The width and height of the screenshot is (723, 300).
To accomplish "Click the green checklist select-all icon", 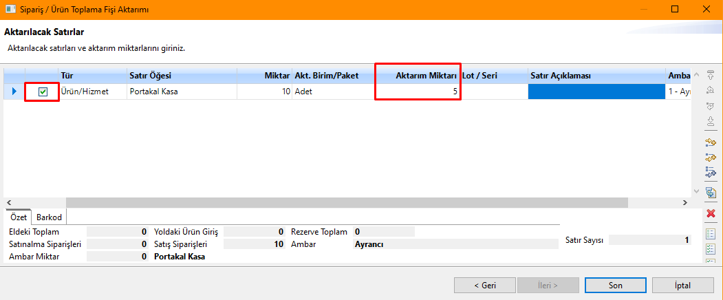I will (711, 248).
